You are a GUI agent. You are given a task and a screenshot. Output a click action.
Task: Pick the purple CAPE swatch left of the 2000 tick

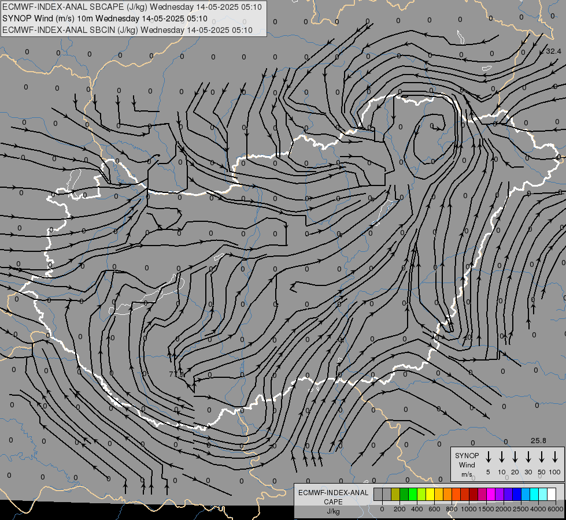(x=500, y=494)
